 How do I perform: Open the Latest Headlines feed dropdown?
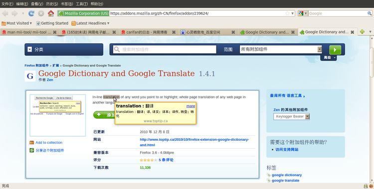[90, 23]
